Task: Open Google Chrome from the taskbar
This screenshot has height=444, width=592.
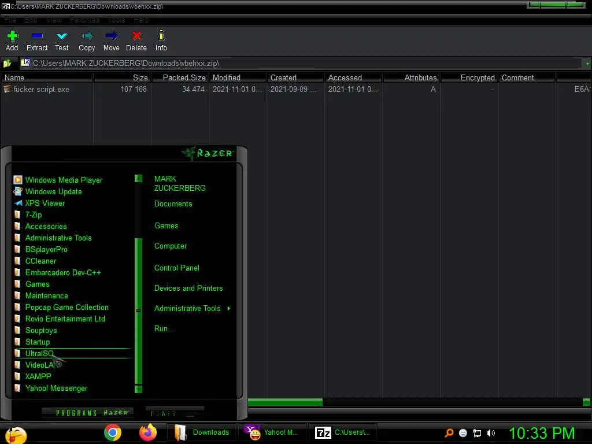Action: (x=113, y=432)
